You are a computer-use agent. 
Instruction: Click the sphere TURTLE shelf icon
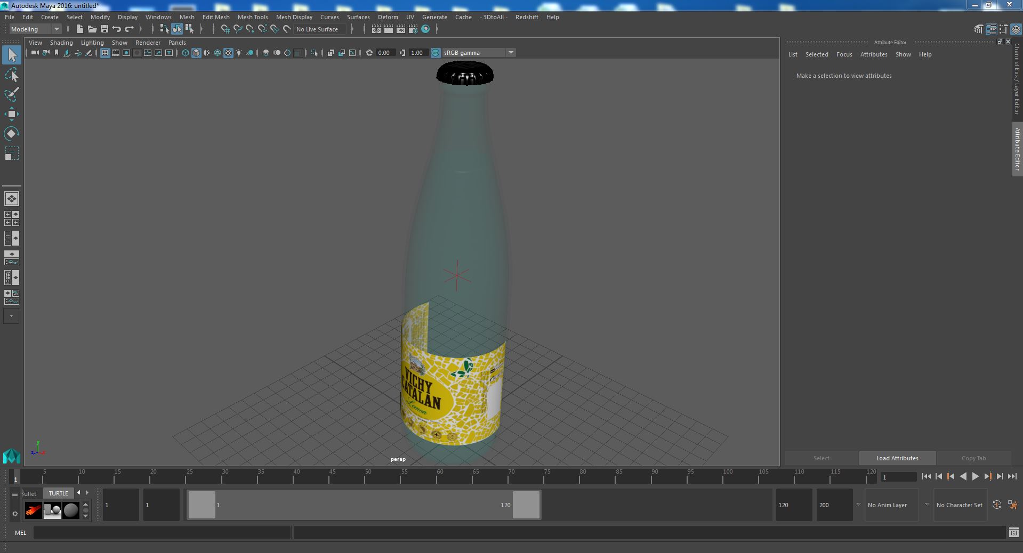coord(71,510)
